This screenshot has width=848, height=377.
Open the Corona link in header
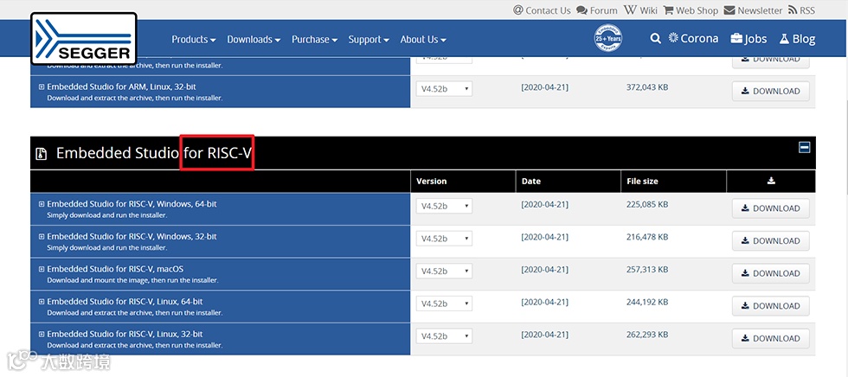click(694, 38)
